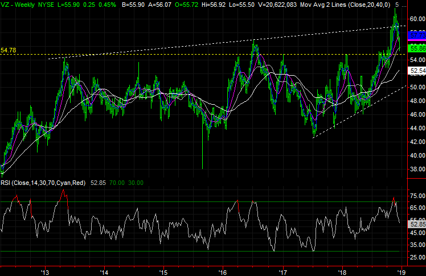The height and width of the screenshot is (276, 426).
Task: Click the O=55.72 open value
Action: click(x=186, y=5)
